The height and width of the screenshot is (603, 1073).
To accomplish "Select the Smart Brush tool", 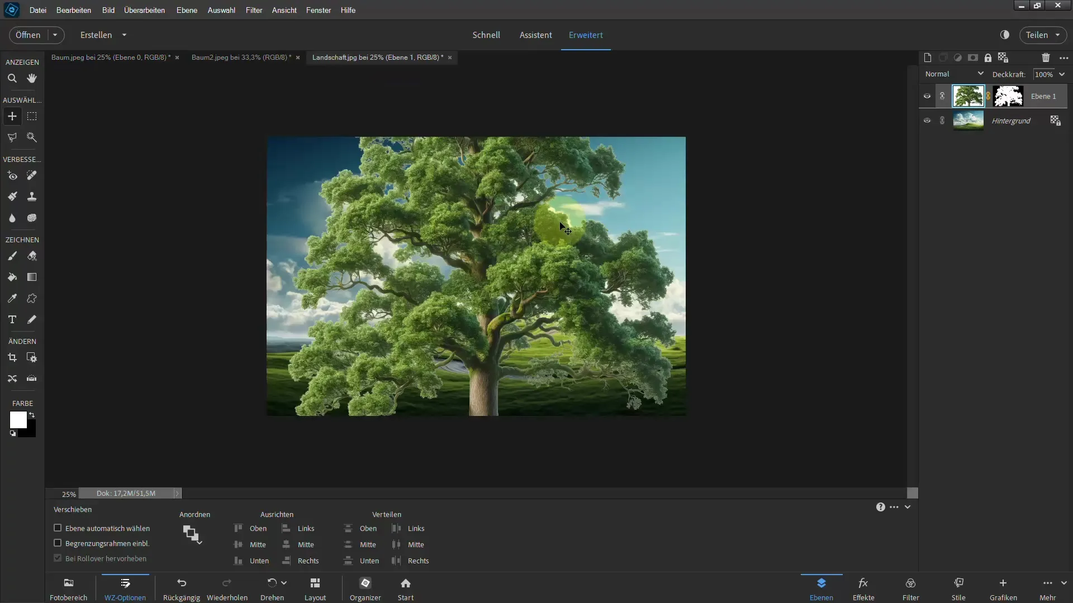I will pyautogui.click(x=12, y=197).
